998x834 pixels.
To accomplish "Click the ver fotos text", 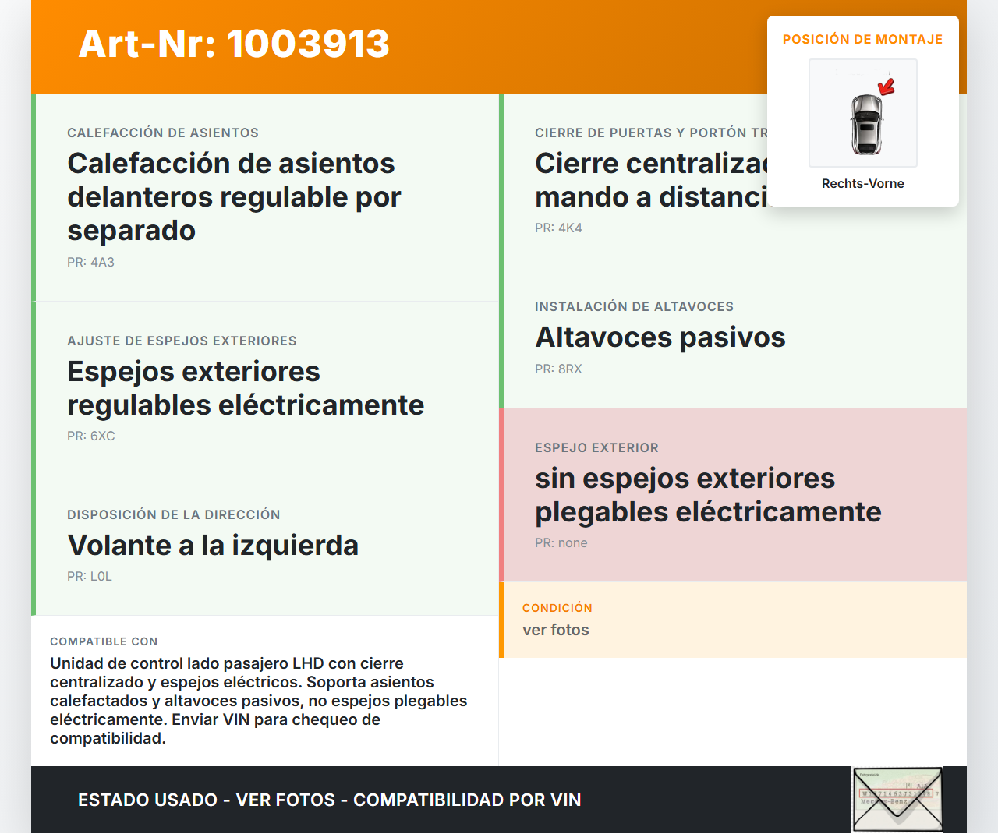I will [556, 630].
